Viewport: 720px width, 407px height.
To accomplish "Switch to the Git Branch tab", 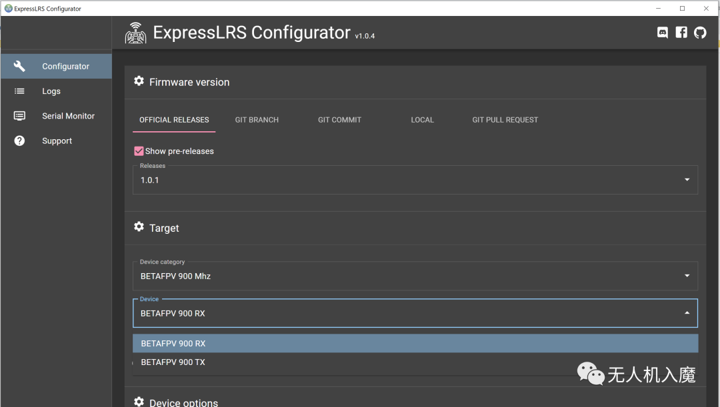I will (x=257, y=120).
